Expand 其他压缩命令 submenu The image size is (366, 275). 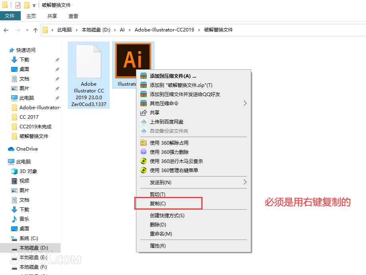pos(193,103)
